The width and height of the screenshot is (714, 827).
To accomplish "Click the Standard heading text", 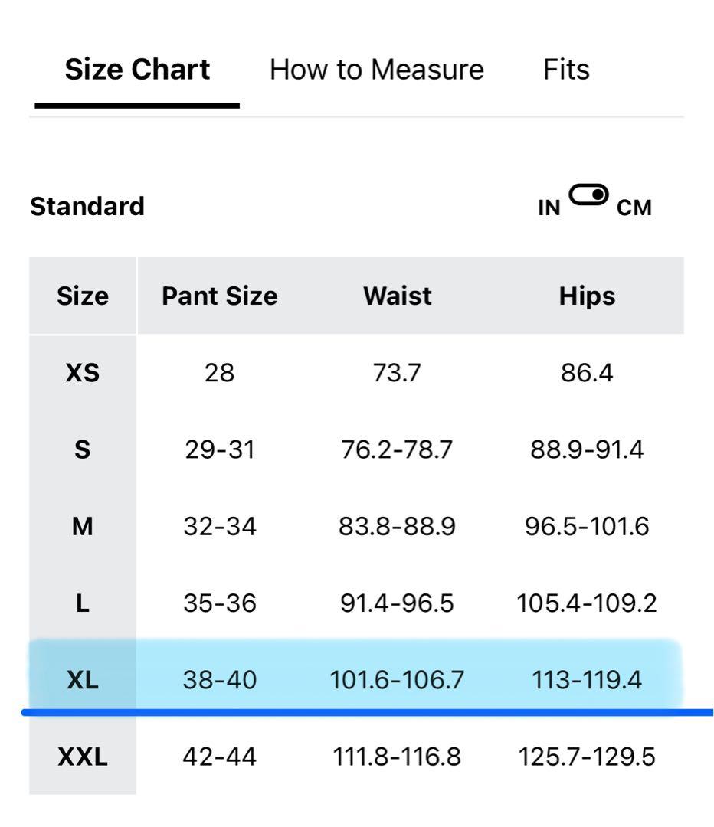I will (87, 207).
